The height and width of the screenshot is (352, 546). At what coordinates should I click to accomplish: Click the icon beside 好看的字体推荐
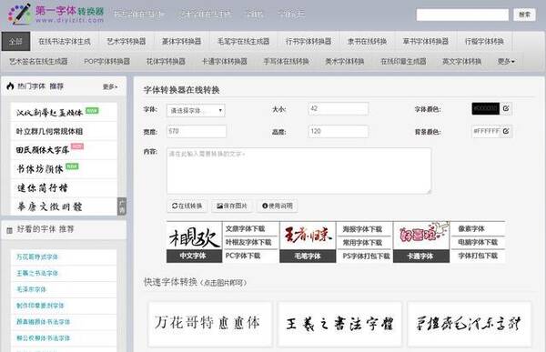[10, 230]
